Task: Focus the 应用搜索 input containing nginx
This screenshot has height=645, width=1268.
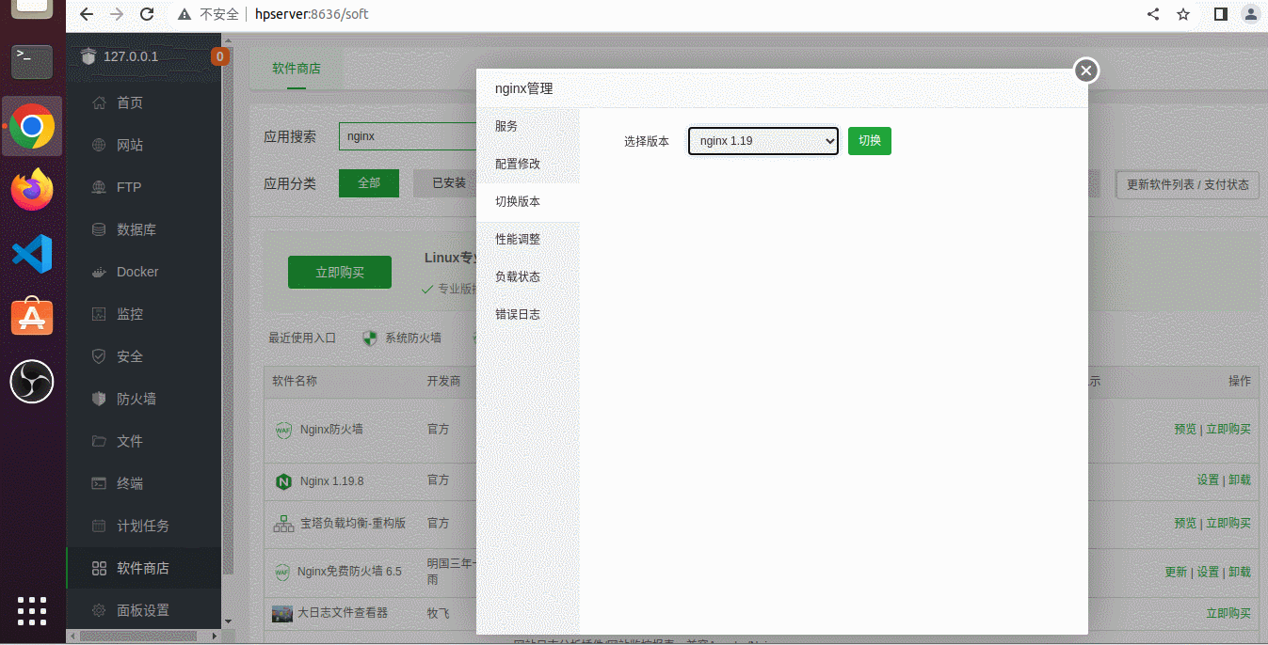Action: tap(408, 136)
